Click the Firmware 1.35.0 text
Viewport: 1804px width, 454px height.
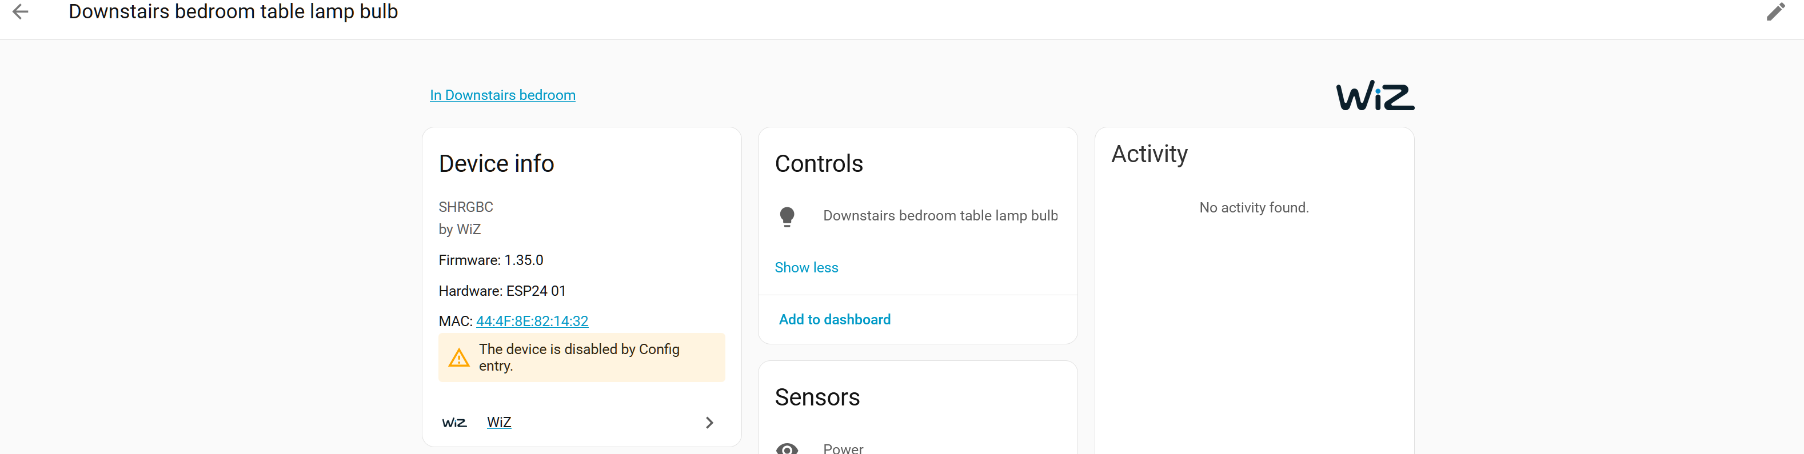490,260
